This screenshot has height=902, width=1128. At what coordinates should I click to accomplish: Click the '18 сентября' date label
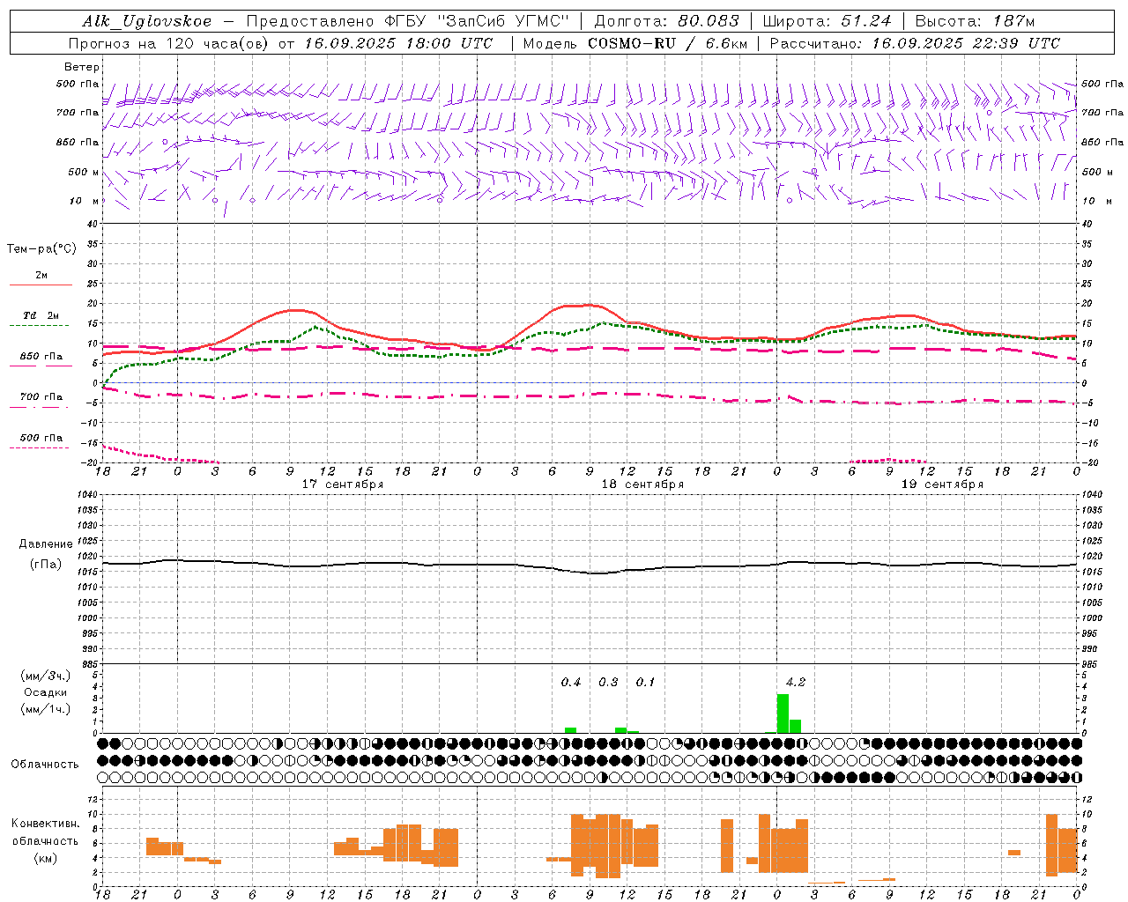click(x=642, y=484)
